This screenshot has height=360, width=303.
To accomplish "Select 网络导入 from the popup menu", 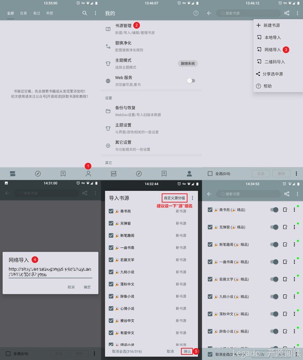I will (x=272, y=49).
